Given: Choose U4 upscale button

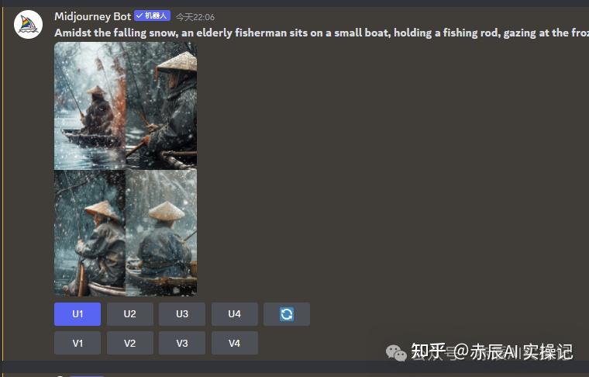Looking at the screenshot, I should click(x=234, y=314).
